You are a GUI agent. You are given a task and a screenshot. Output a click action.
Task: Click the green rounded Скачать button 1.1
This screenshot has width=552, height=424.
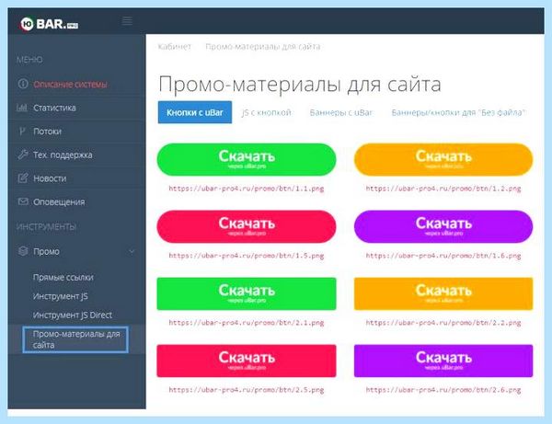(x=247, y=159)
